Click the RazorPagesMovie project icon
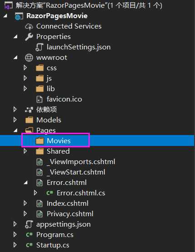This screenshot has height=252, width=195. 19,16
